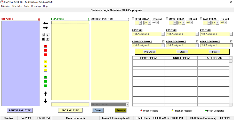Screen dimensions: 234x120
Task: Enable the Last Break checkbox
Action: point(201,19)
